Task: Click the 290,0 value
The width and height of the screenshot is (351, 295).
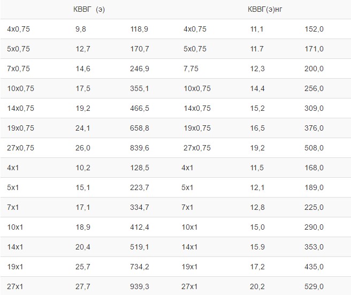Action: 314,228
